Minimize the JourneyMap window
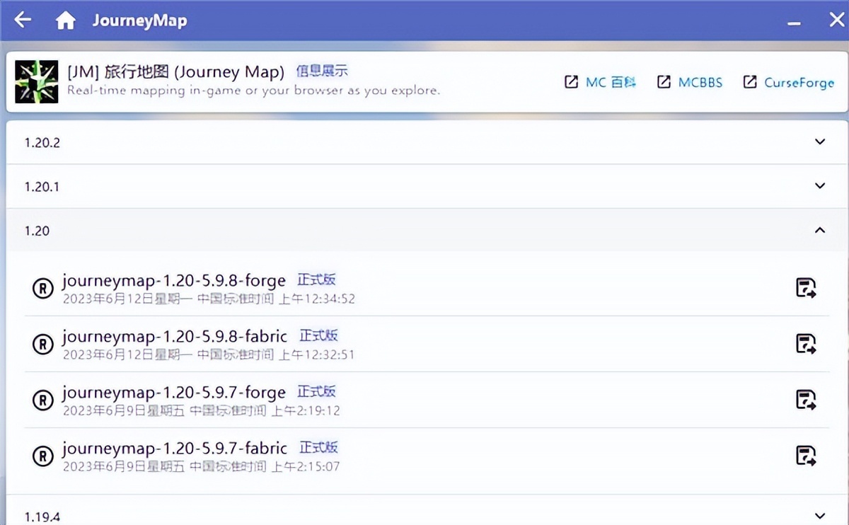Screen dimensions: 849x525 click(795, 23)
